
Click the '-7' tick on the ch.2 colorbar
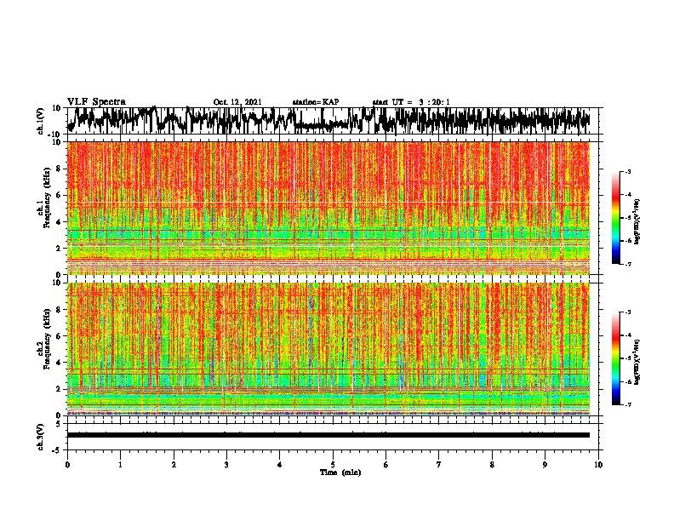coord(628,405)
